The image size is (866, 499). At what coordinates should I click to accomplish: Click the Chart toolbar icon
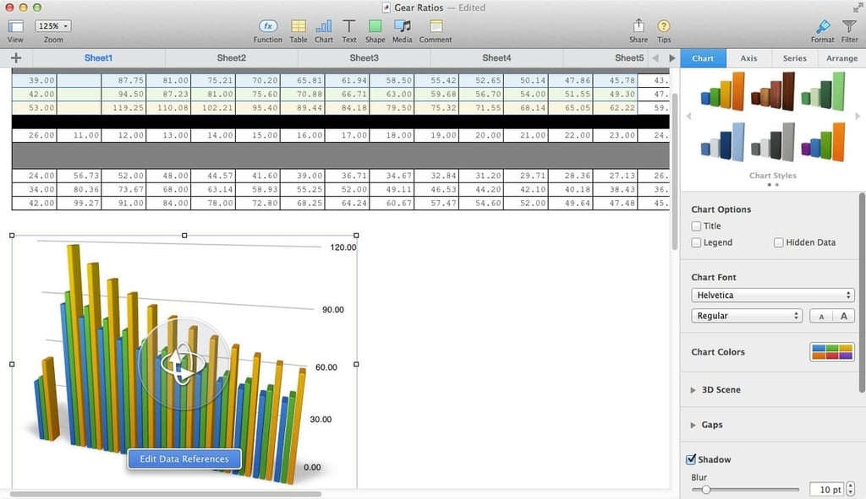point(324,26)
